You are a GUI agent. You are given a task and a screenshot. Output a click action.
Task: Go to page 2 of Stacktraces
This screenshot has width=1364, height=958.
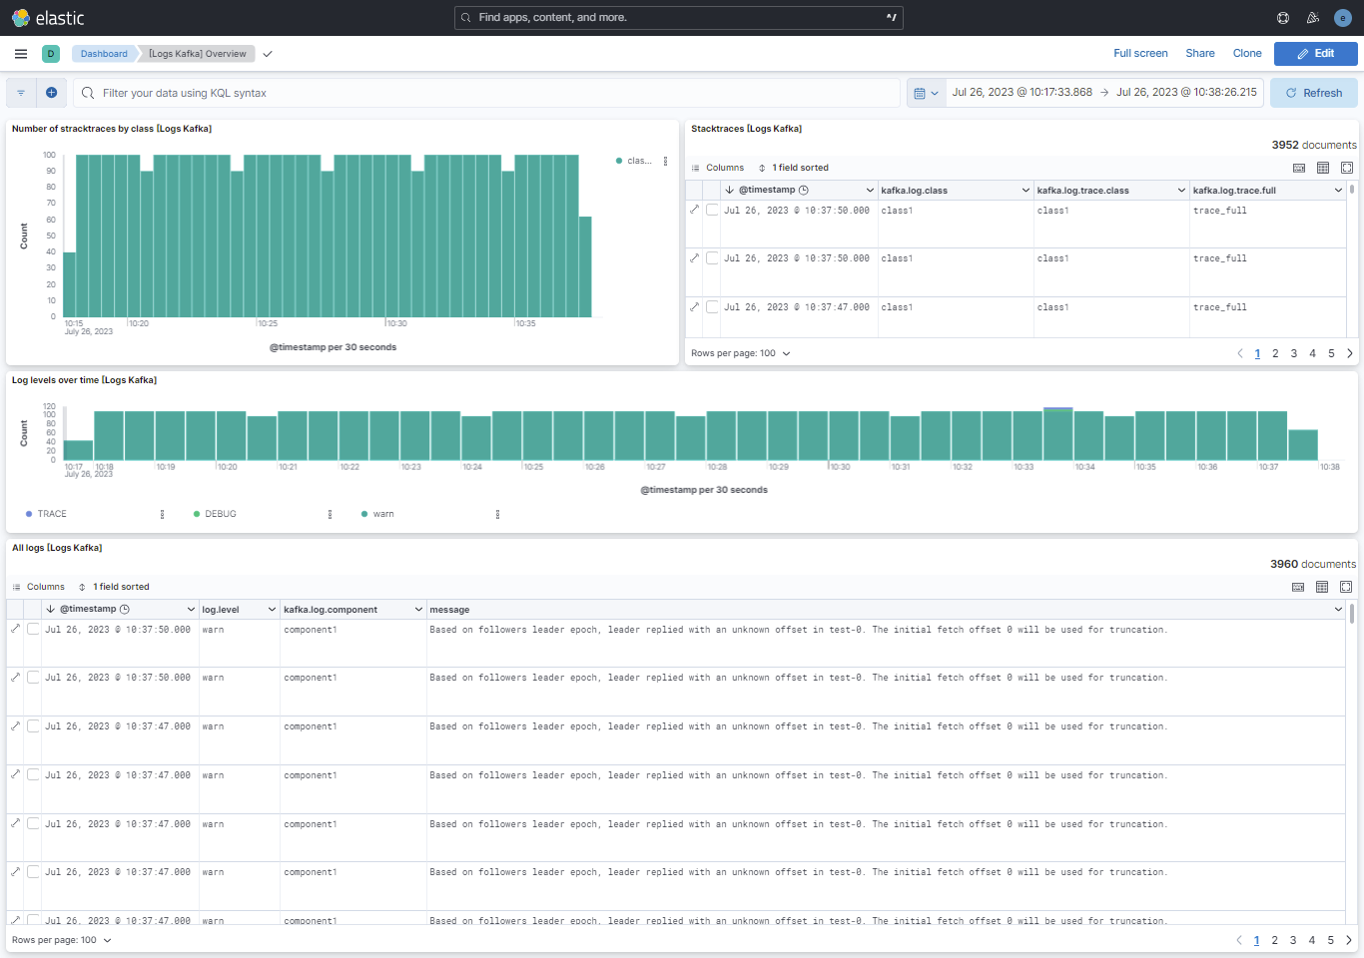click(x=1275, y=353)
